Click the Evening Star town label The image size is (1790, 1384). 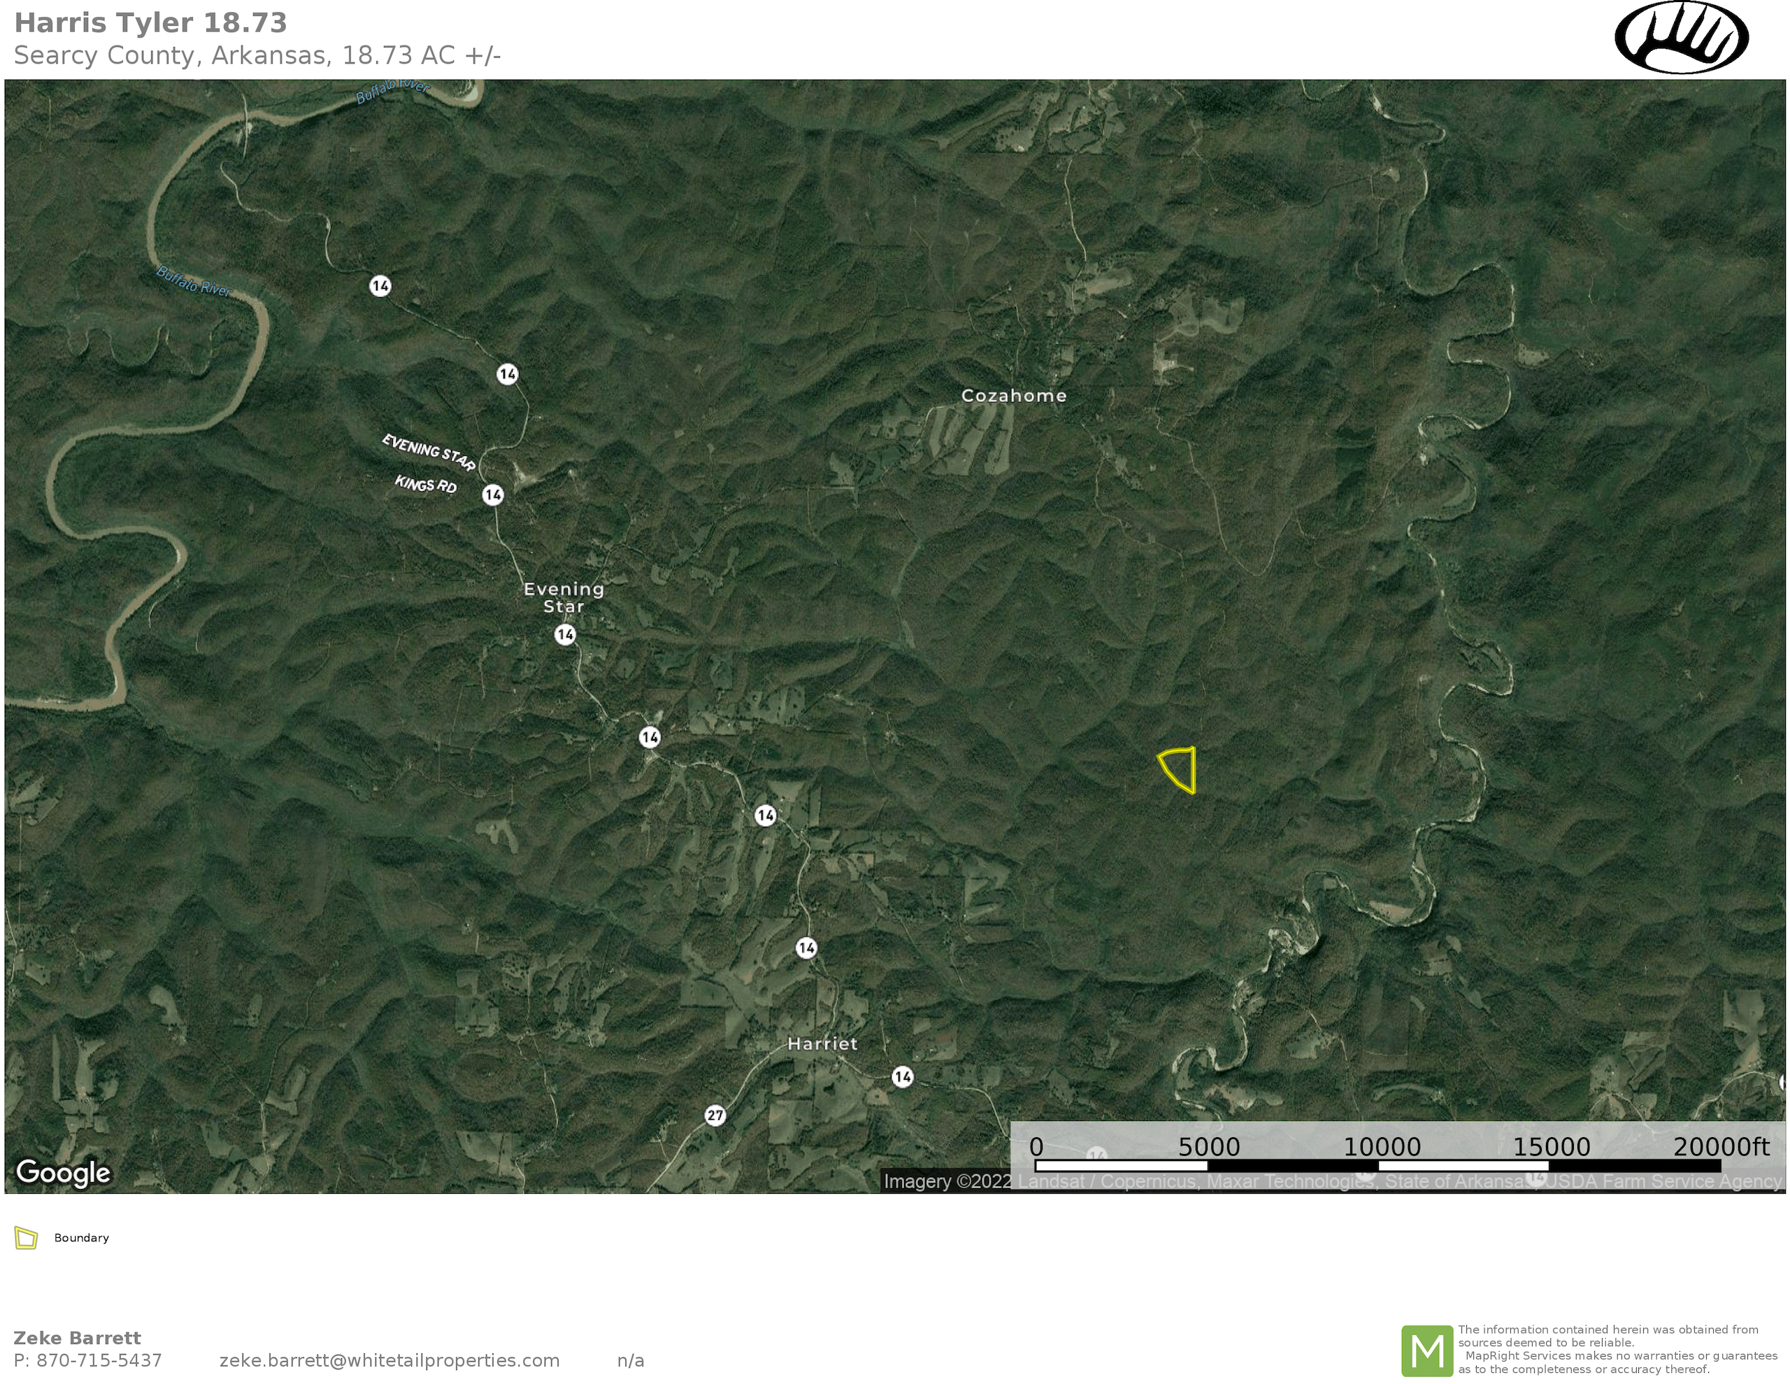564,597
